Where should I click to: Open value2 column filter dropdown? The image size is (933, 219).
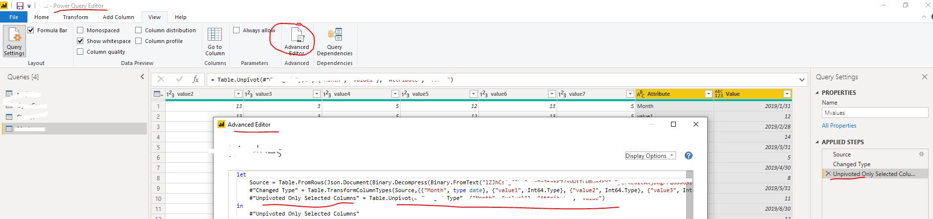coord(238,94)
